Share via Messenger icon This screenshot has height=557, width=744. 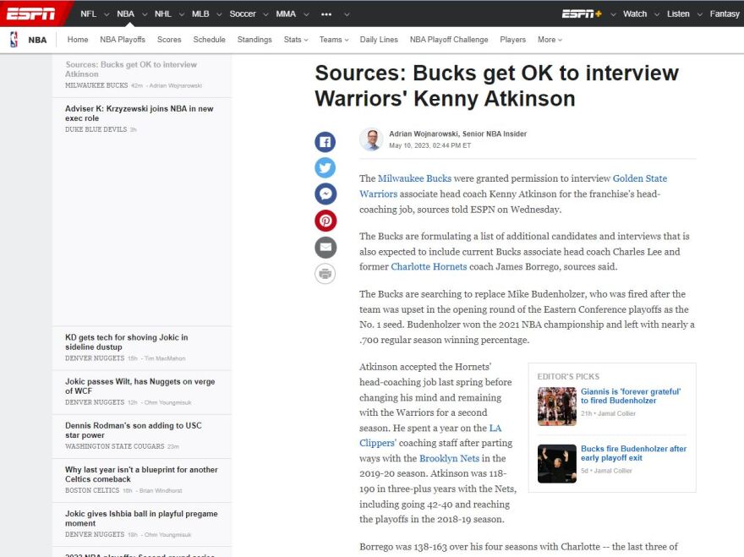pyautogui.click(x=325, y=194)
